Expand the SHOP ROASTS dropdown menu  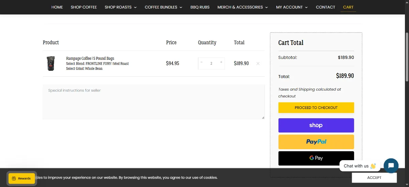coord(121,7)
